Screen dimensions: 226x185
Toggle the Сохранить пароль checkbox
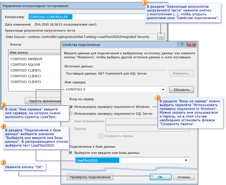(x=101, y=136)
